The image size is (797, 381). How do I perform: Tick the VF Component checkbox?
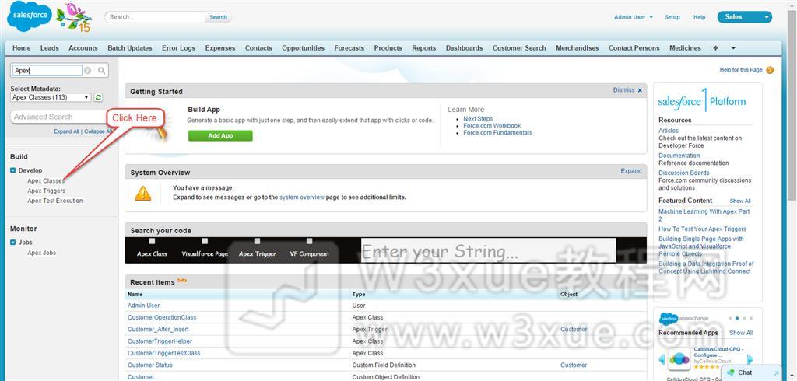[x=310, y=241]
